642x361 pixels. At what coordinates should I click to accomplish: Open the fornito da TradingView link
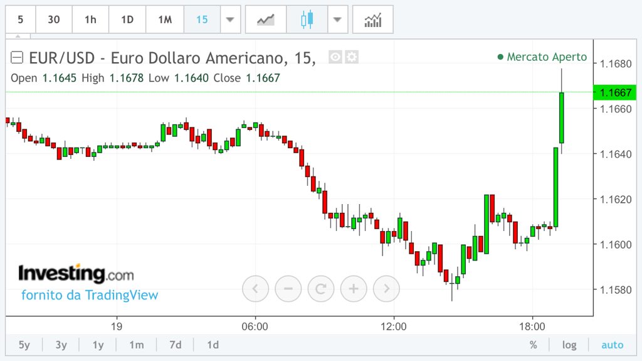coord(90,295)
